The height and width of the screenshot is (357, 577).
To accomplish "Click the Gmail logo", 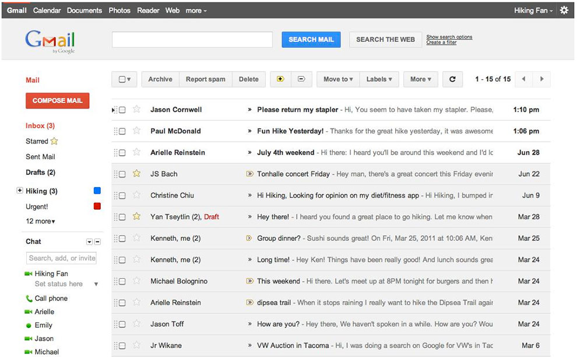I will click(x=50, y=41).
